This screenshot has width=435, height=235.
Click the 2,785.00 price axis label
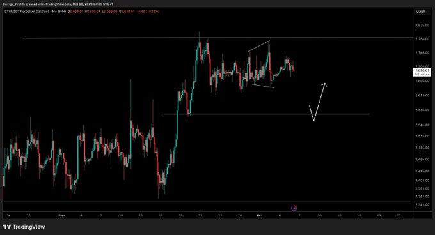422,39
